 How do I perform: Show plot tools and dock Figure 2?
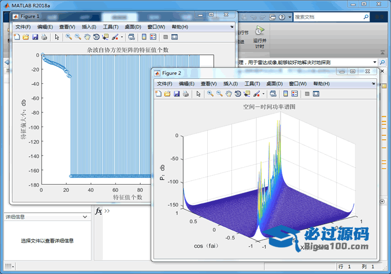pos(316,94)
